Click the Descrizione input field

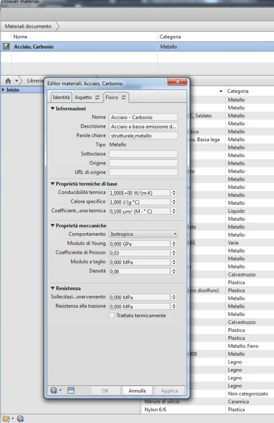(x=143, y=126)
